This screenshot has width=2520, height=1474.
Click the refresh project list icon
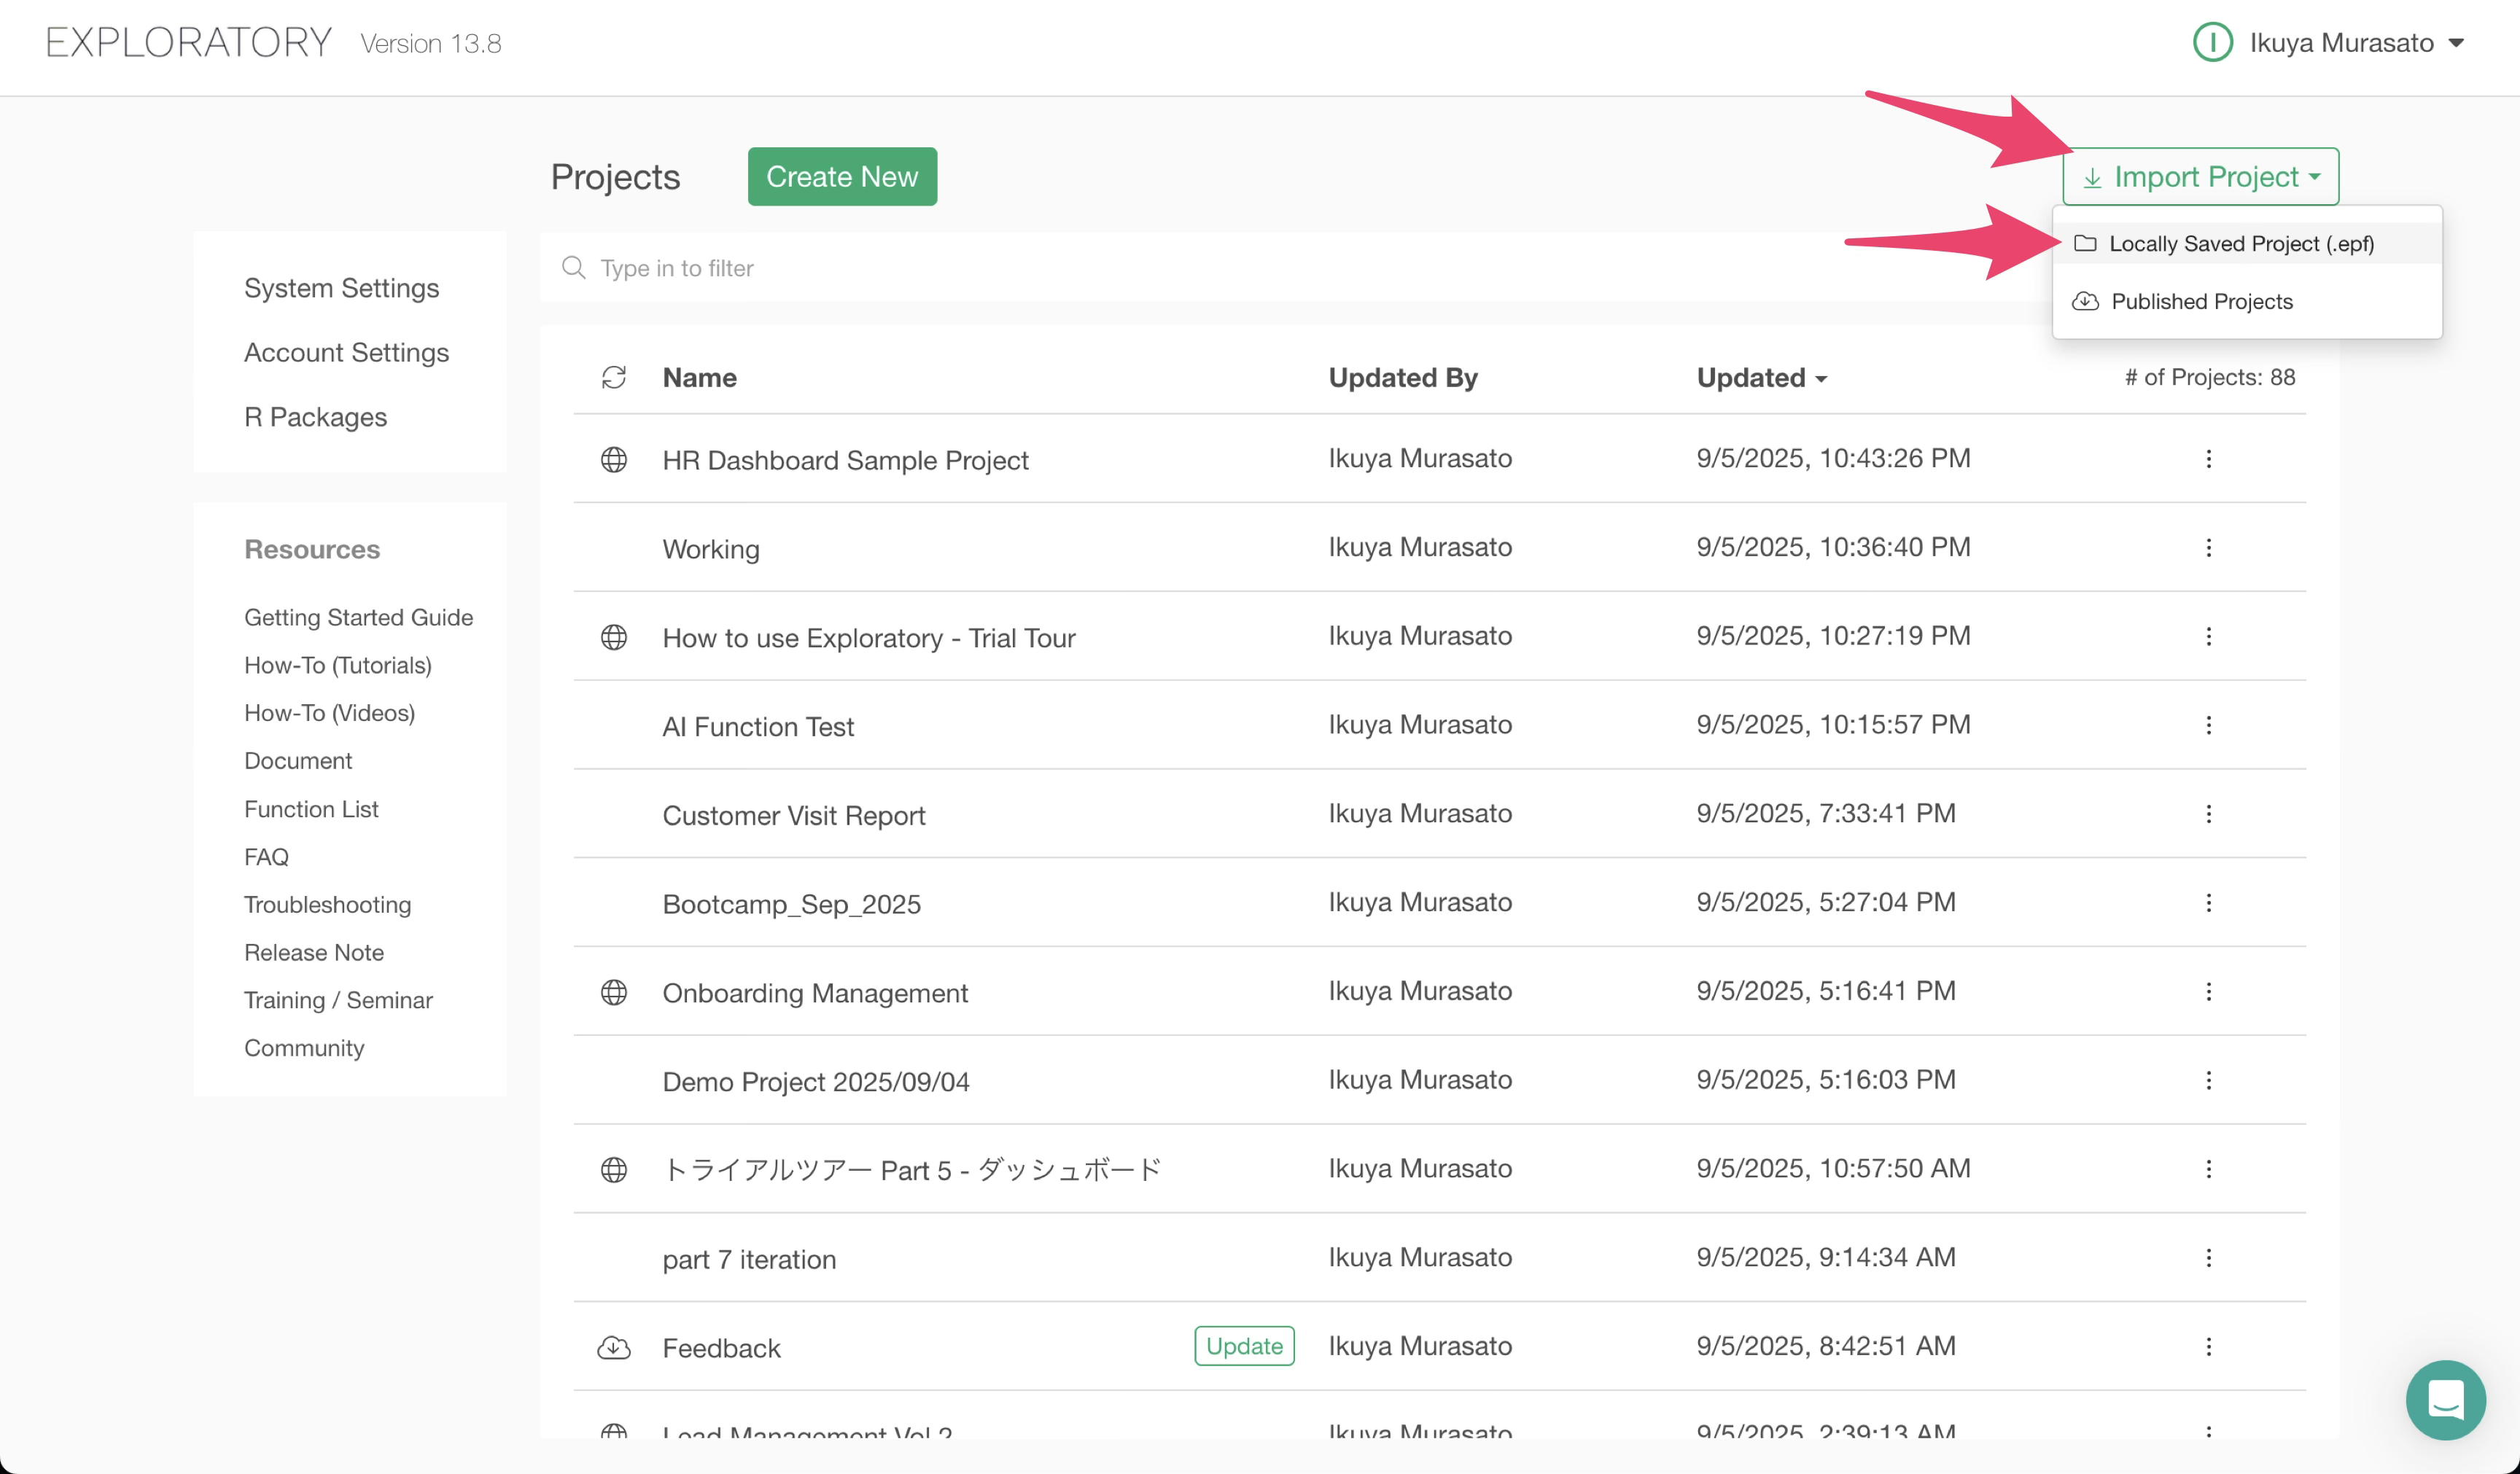(614, 377)
